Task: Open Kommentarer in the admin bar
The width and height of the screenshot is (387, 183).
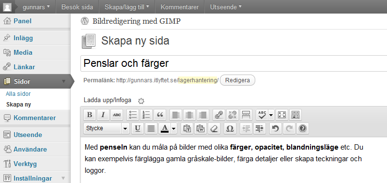Action: (180, 7)
